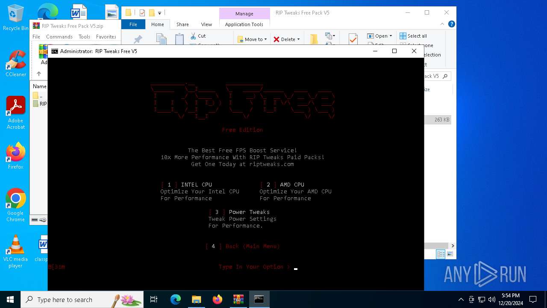This screenshot has height=308, width=547.
Task: Click the Quick Access properties checkmark icon
Action: [142, 13]
